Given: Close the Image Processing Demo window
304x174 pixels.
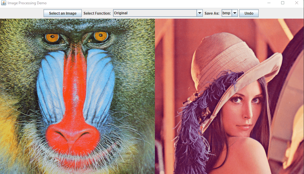Looking at the screenshot, I should (297, 3).
